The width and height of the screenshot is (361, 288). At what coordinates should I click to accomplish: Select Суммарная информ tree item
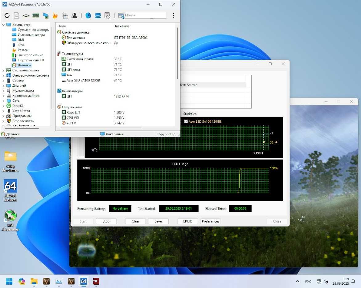coord(33,30)
